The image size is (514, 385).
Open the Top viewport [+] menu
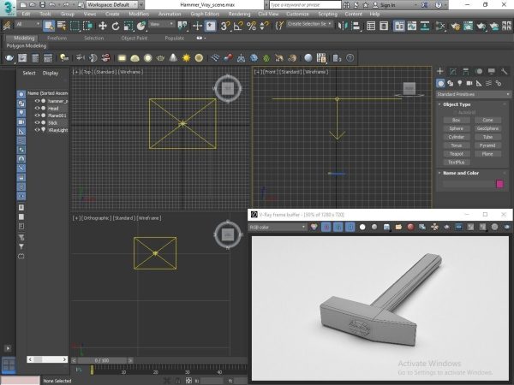pyautogui.click(x=76, y=72)
